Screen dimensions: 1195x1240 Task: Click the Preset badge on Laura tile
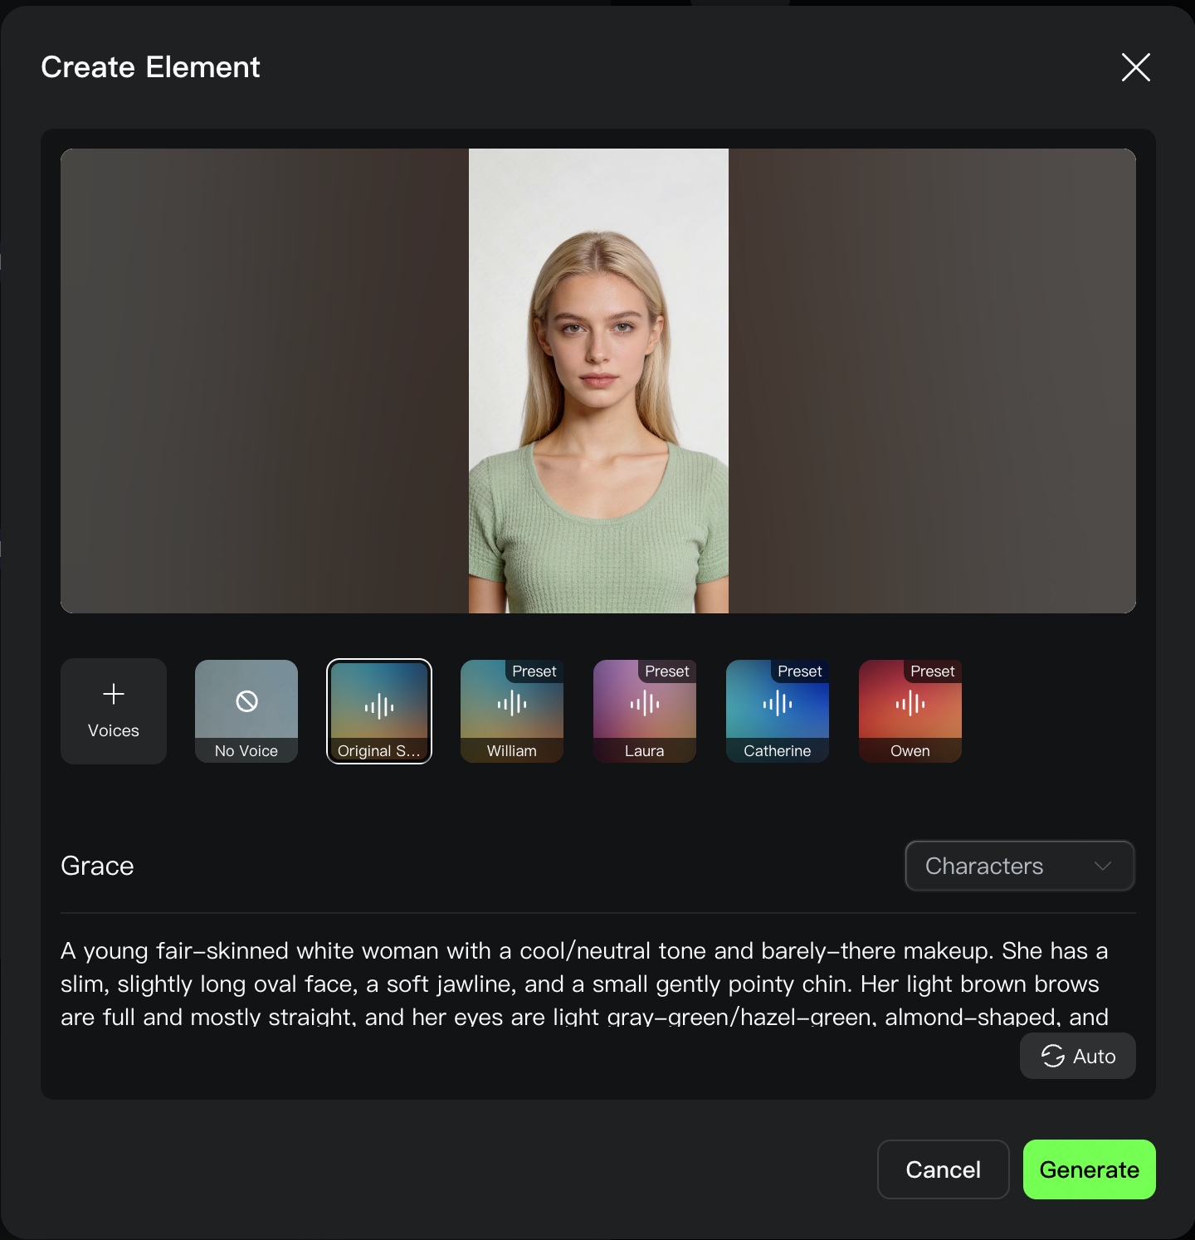[666, 671]
